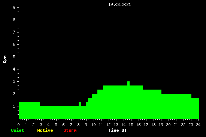The width and height of the screenshot is (206, 137).
Task: Click hour label 12 on time axis
Action: point(108,125)
